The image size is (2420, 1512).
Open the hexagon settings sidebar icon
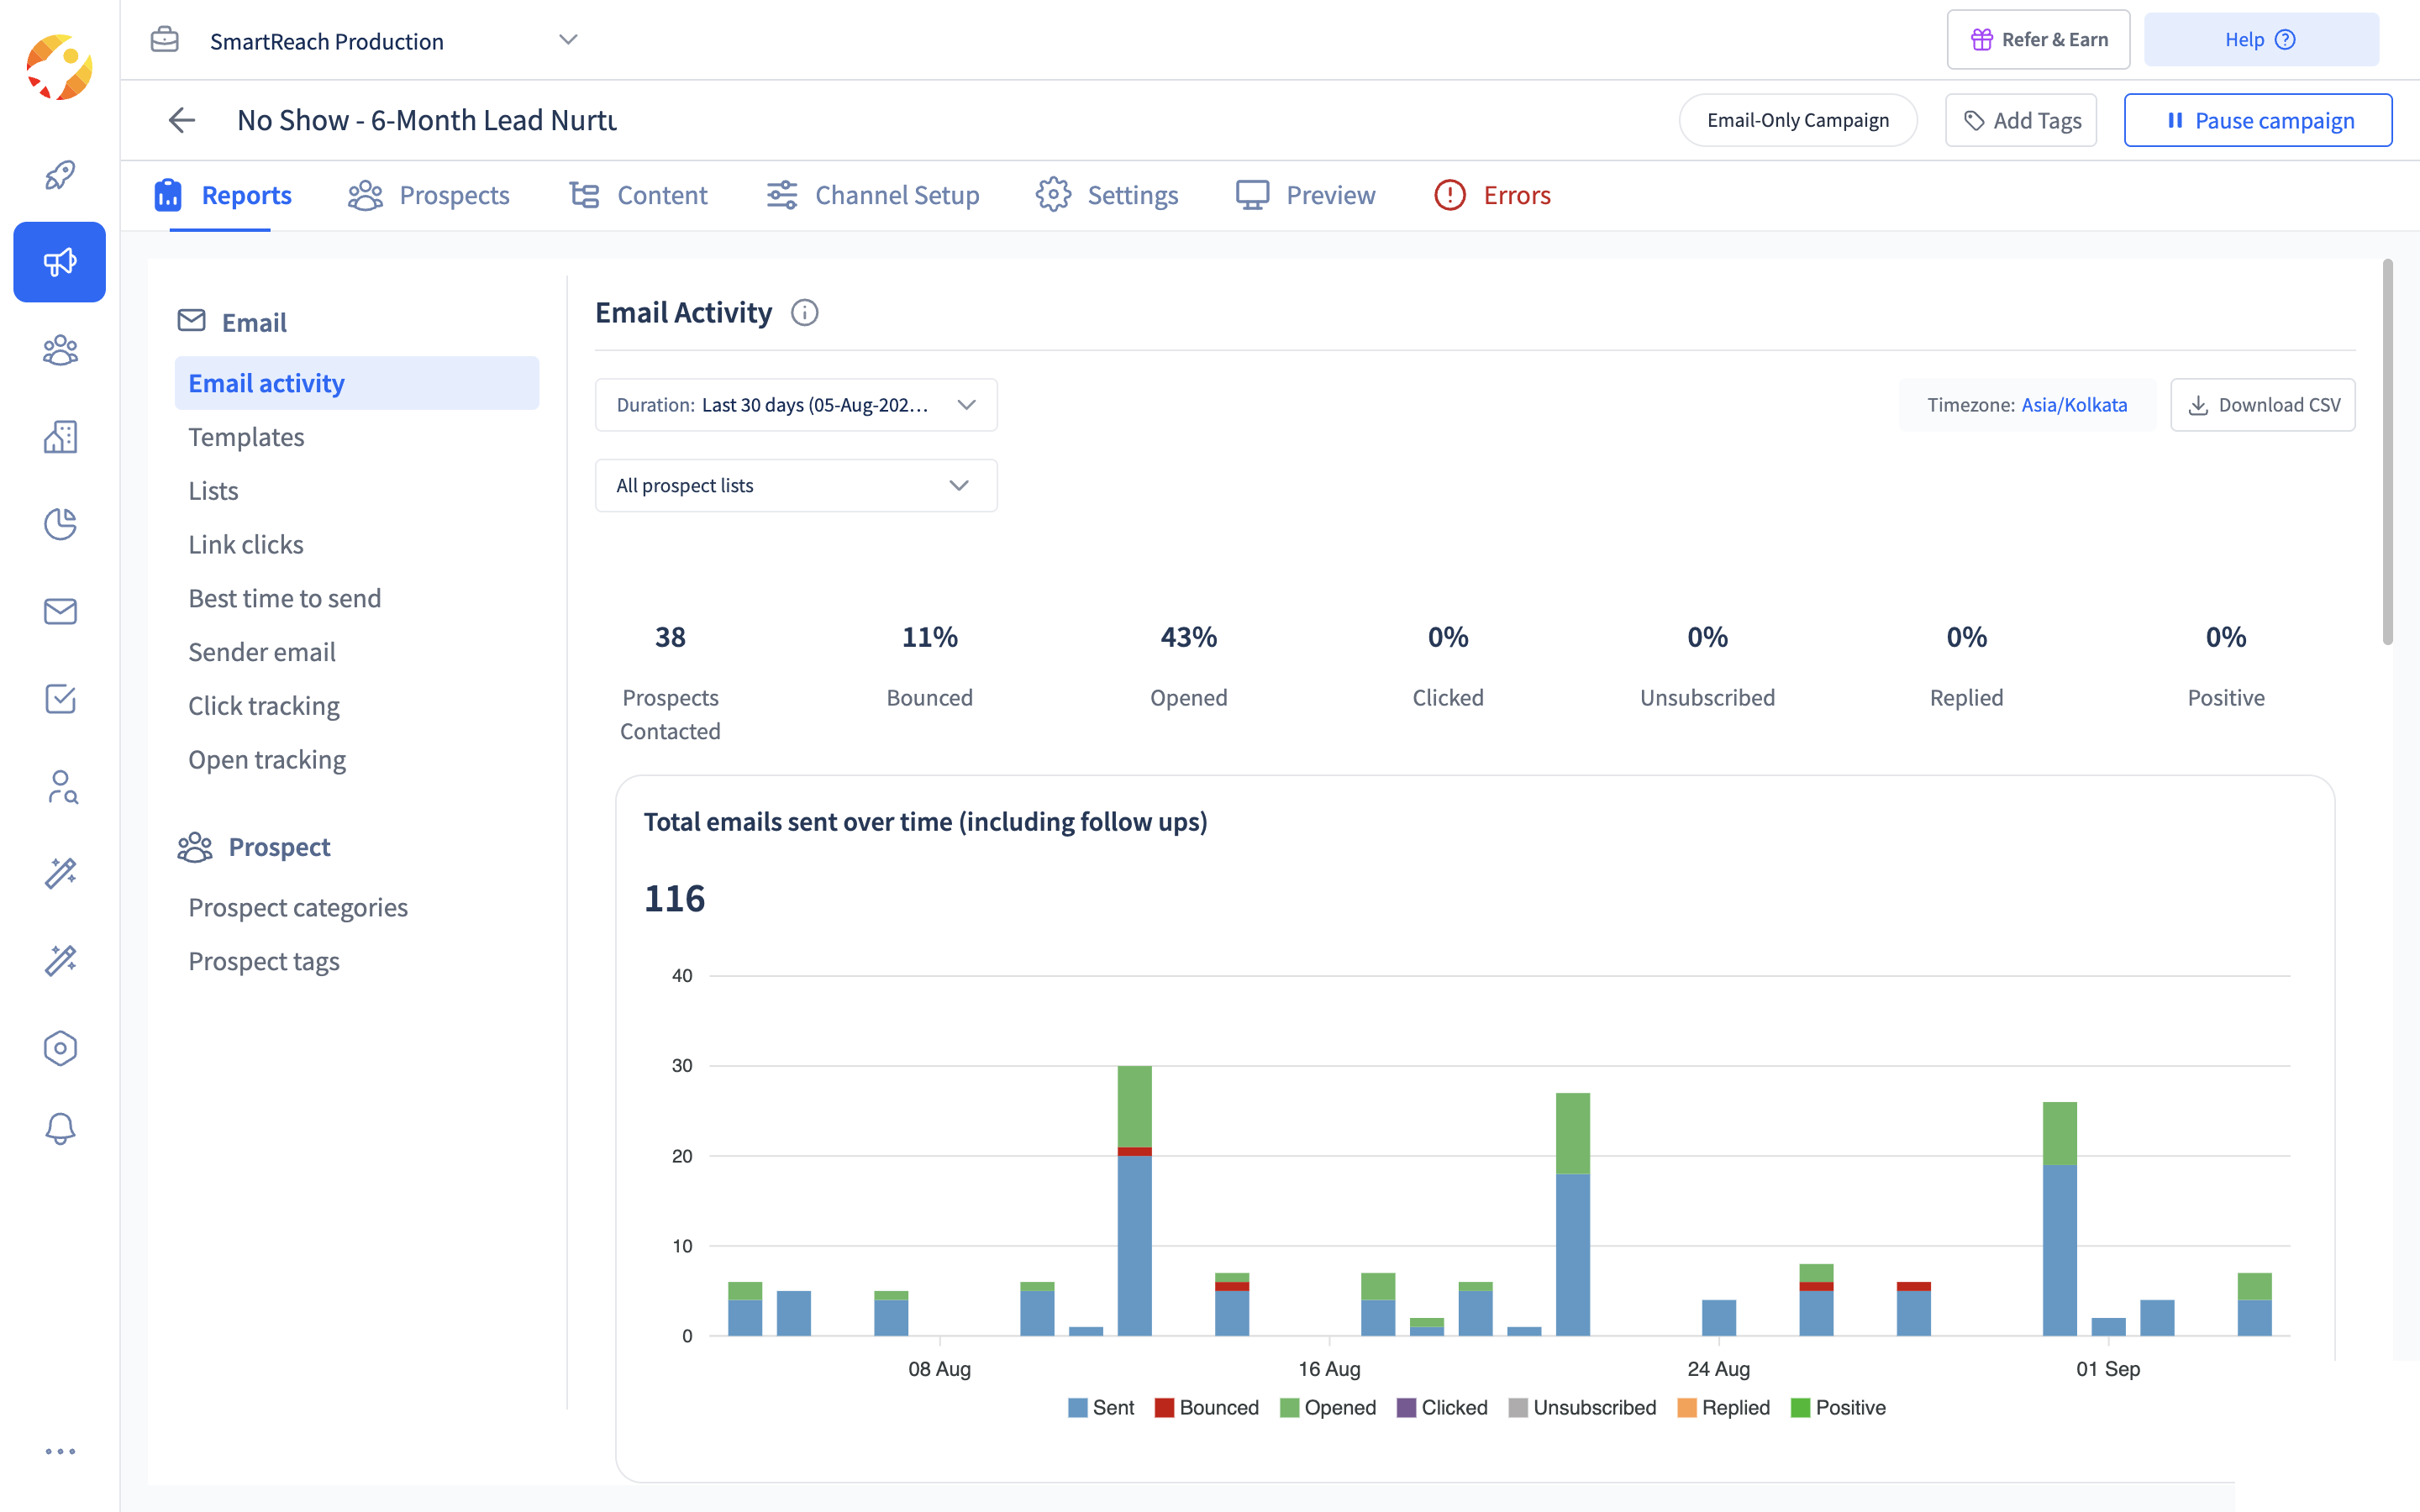coord(60,1048)
